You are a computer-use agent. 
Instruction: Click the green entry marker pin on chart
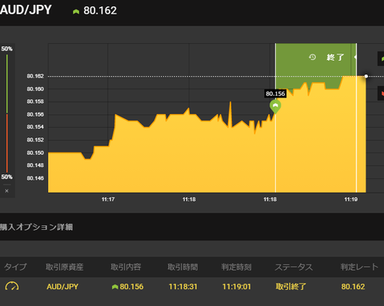point(275,106)
